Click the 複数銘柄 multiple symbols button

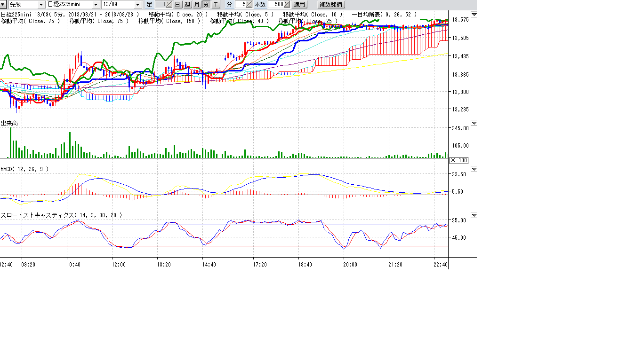point(331,5)
